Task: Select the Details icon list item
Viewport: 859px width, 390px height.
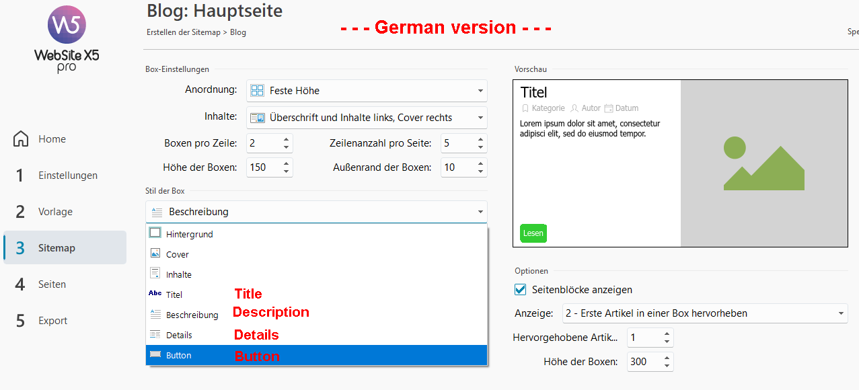Action: pos(155,335)
